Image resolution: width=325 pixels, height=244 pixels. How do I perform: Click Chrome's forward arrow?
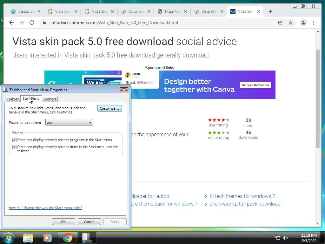pyautogui.click(x=22, y=23)
